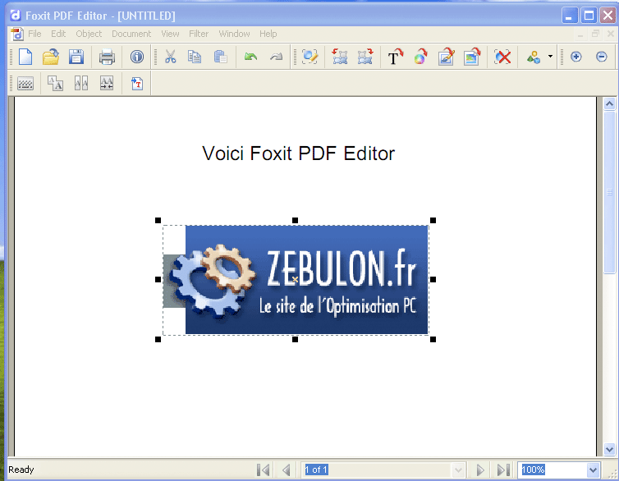Close the inner document window with the gray X
Screen dimensions: 619x481
[611, 34]
